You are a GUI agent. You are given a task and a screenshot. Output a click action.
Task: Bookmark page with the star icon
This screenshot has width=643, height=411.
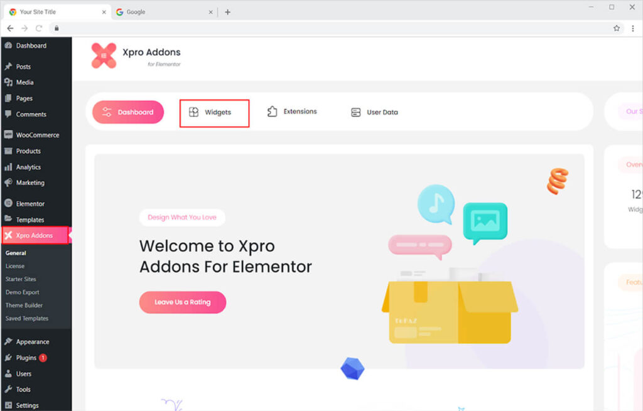[x=617, y=28]
